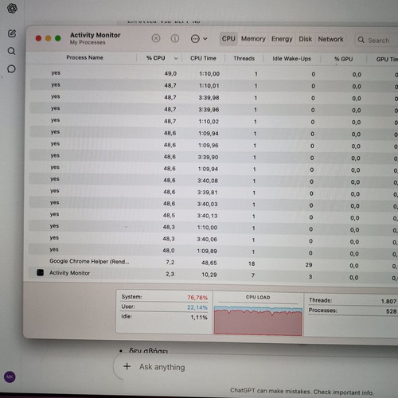Switch to the Network tab
The width and height of the screenshot is (398, 398).
pos(330,40)
